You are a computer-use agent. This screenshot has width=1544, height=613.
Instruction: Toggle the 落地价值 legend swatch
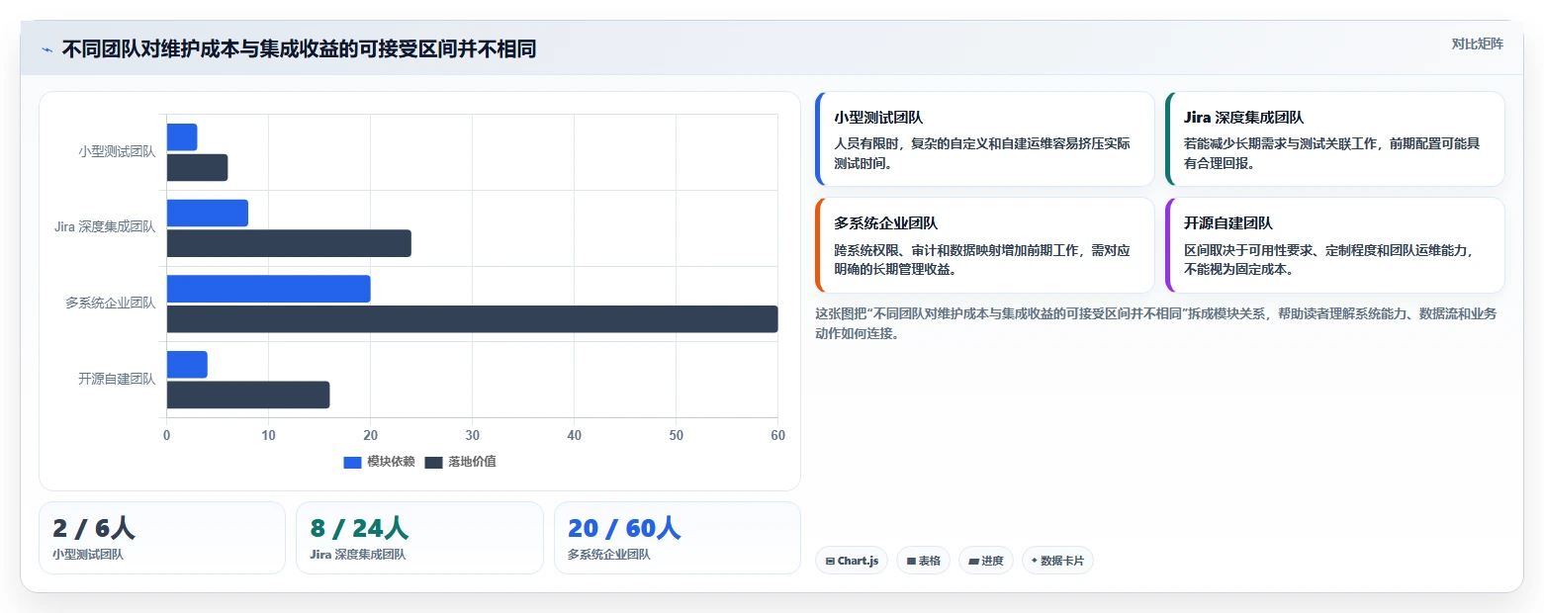pyautogui.click(x=434, y=462)
